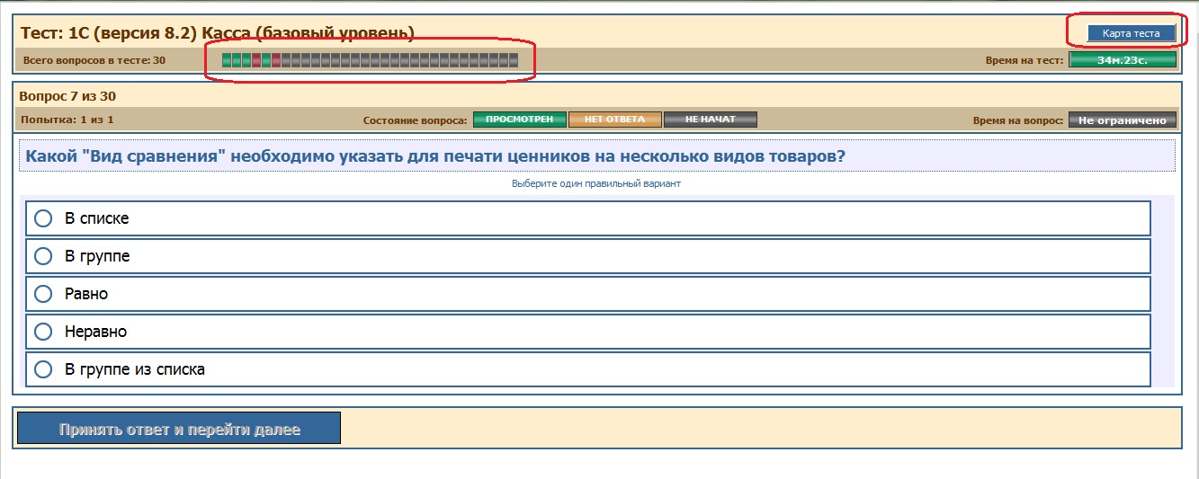Choose the Равно radio option

[588, 294]
